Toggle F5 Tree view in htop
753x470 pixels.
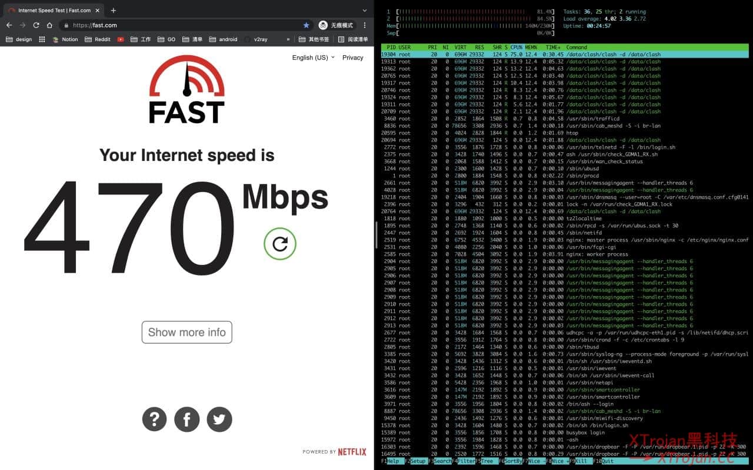click(x=486, y=461)
